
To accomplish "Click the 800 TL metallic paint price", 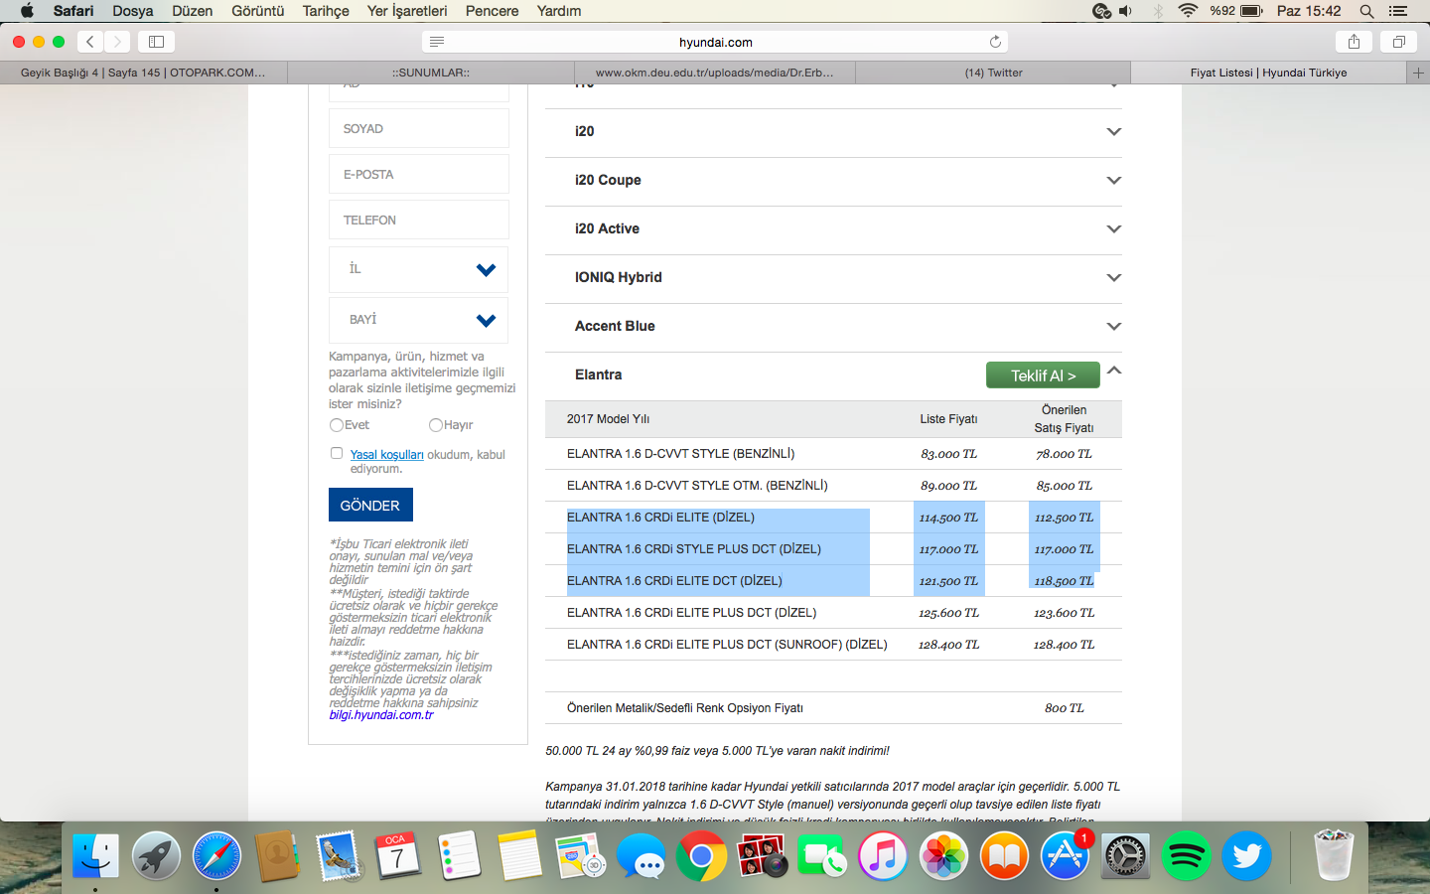I will tap(1064, 708).
